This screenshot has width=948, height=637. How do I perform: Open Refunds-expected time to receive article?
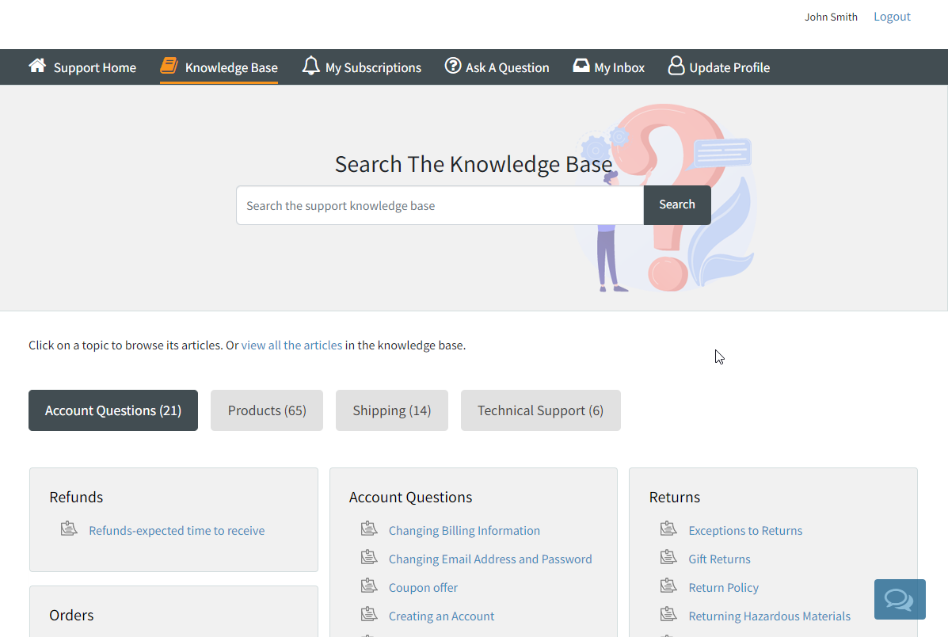[x=177, y=531]
